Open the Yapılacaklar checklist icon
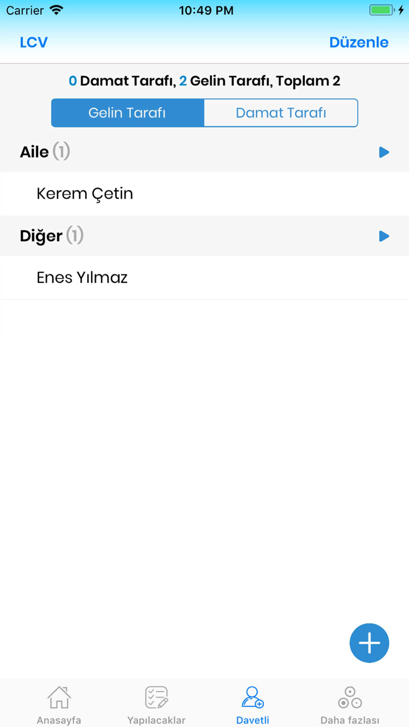Screen dimensions: 409x727 click(x=156, y=697)
